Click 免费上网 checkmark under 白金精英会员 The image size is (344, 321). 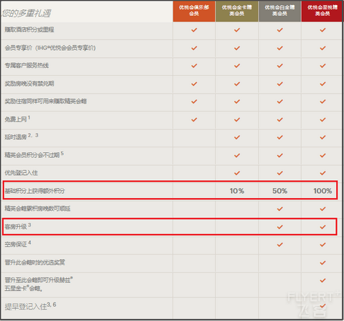coord(279,119)
